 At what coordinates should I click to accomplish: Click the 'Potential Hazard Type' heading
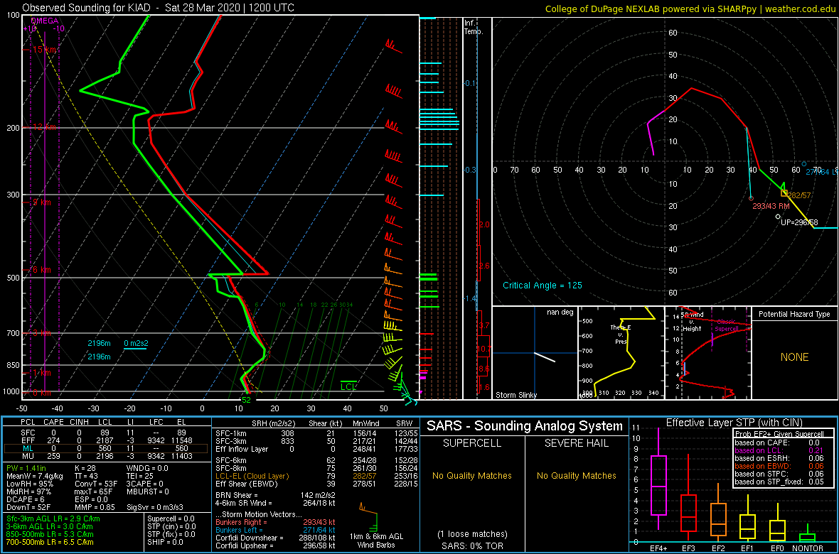794,315
